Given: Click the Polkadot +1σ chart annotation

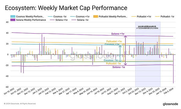Looking at the screenshot, I should click(114, 41).
